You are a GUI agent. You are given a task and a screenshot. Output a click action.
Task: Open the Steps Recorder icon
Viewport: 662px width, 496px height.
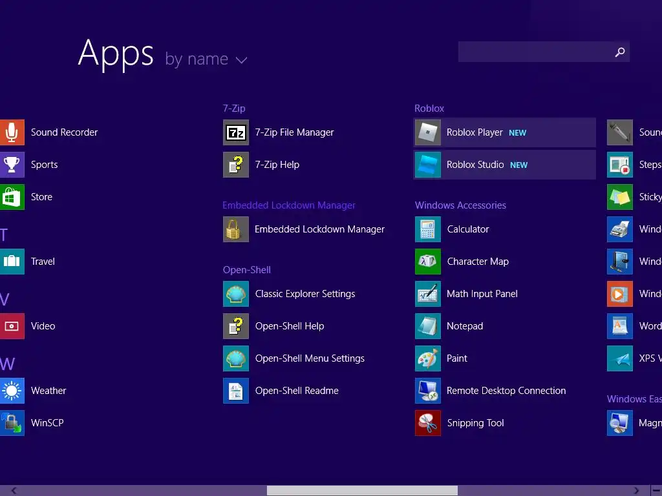click(620, 165)
